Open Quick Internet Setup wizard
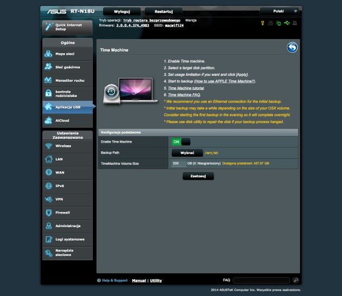Image resolution: width=342 pixels, height=296 pixels. [67, 27]
